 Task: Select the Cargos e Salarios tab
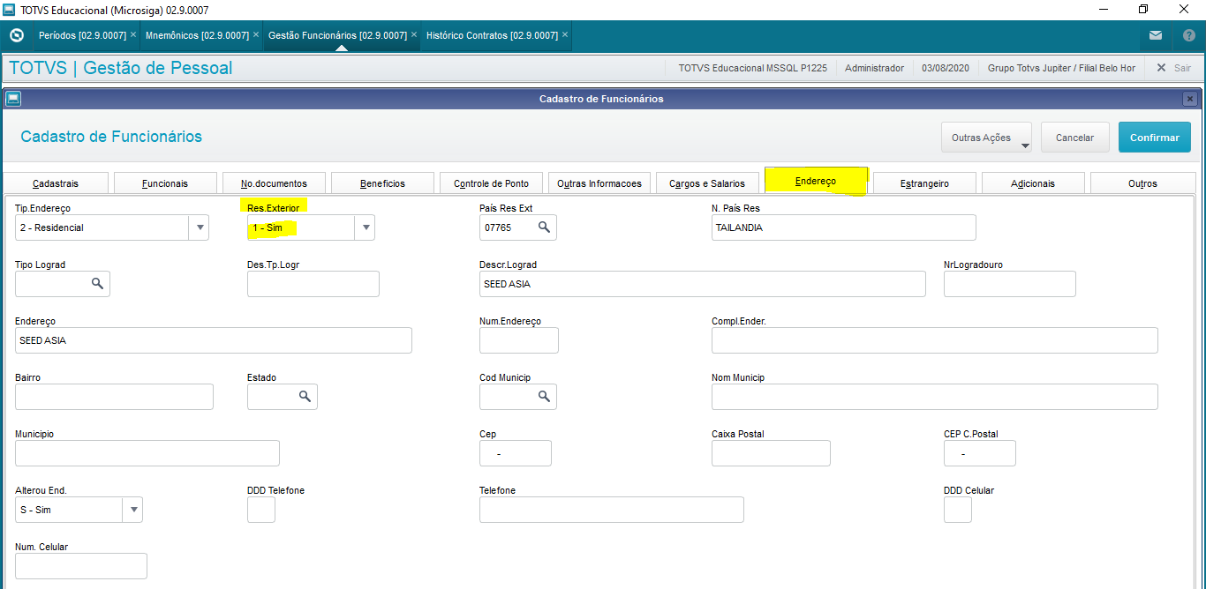pos(707,183)
